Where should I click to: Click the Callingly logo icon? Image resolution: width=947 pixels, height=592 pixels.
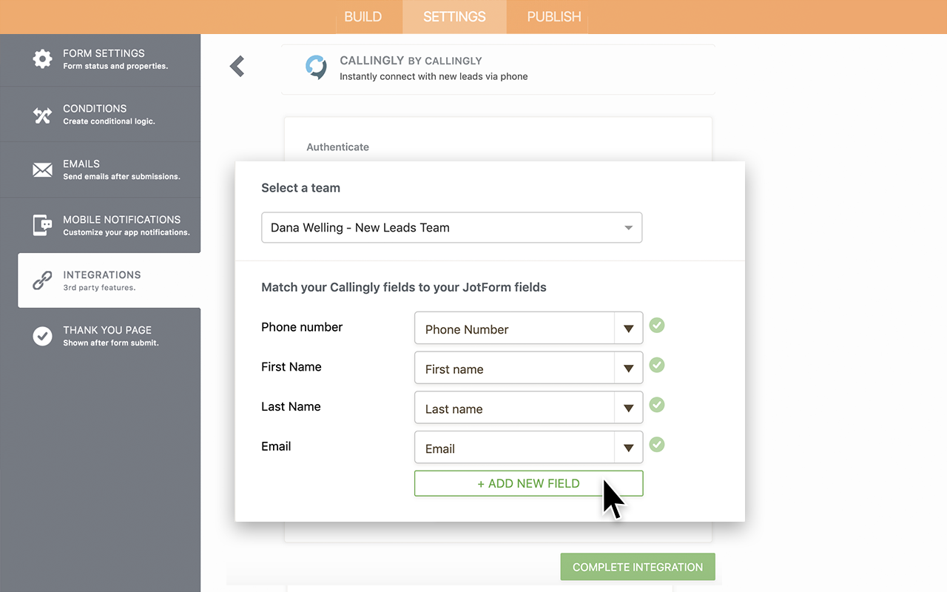(316, 67)
